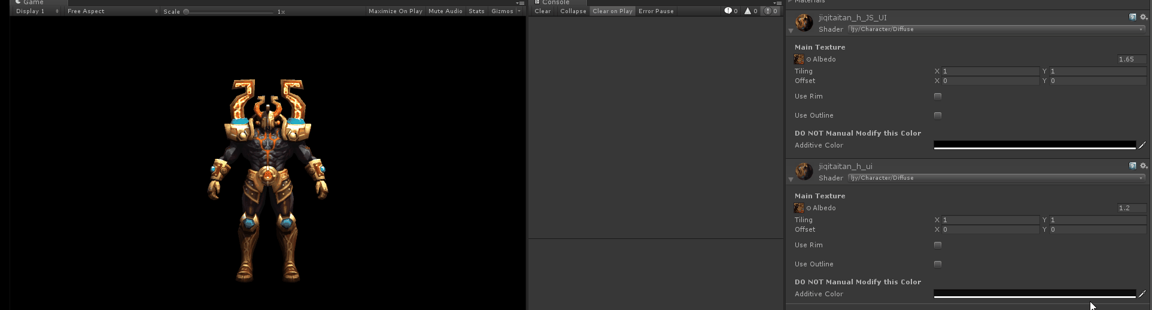Collapse jiqitaitan_h_ui material foldout

[791, 179]
